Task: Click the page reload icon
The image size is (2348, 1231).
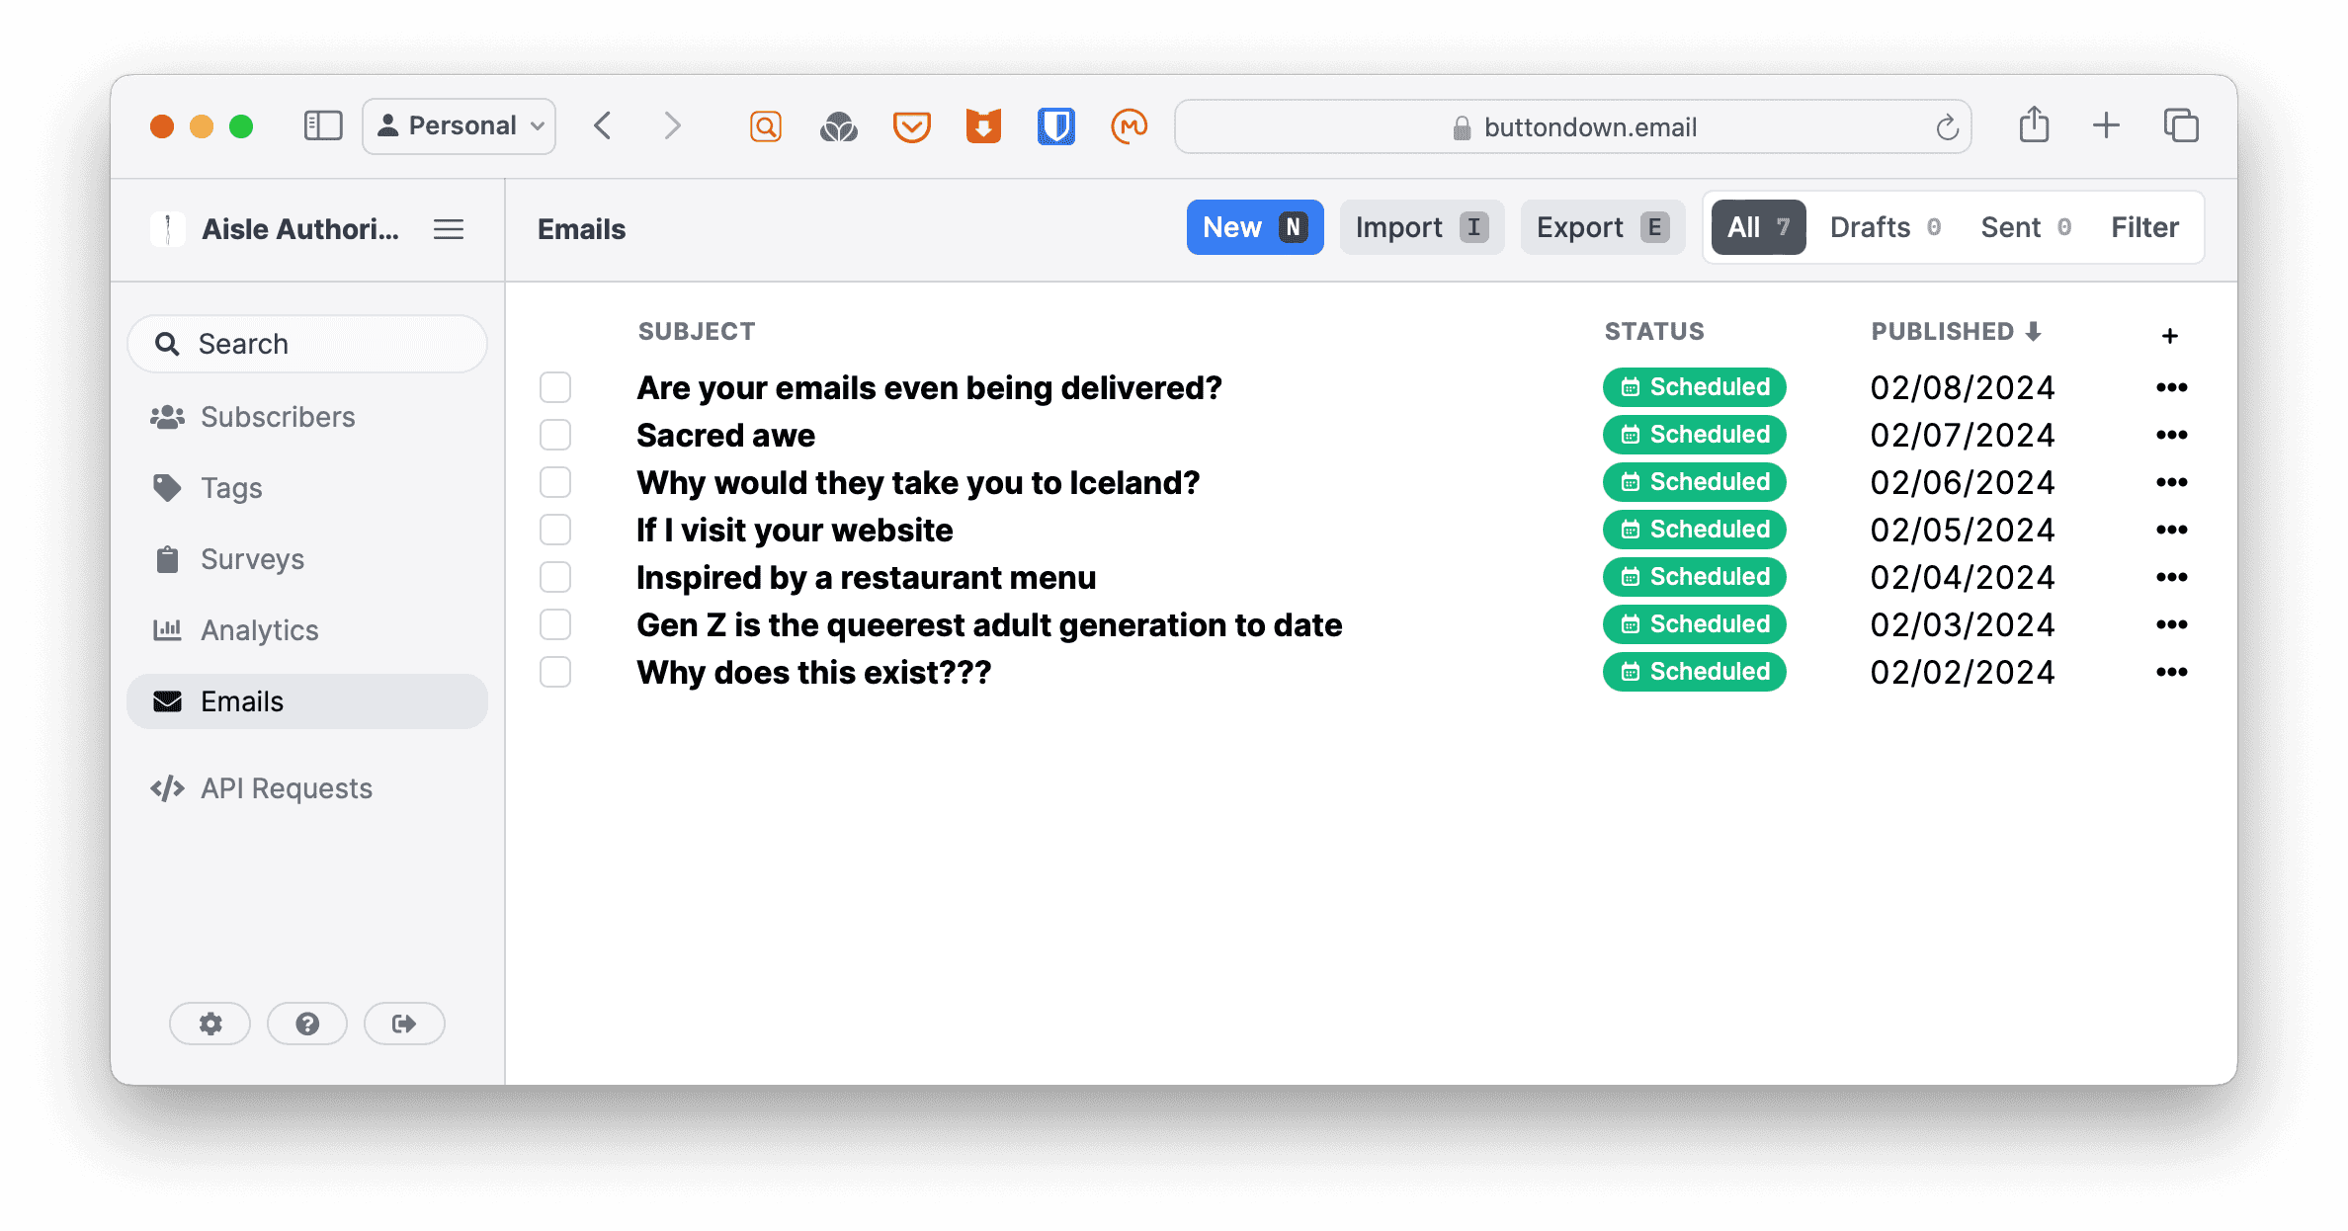Action: tap(1947, 127)
